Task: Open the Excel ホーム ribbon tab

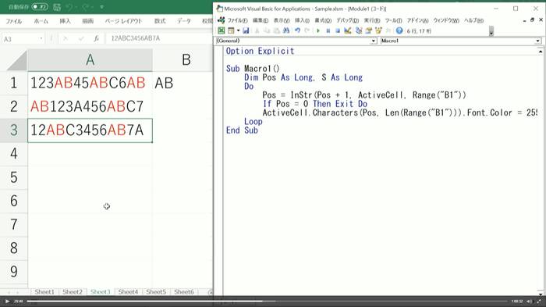Action: pyautogui.click(x=41, y=21)
